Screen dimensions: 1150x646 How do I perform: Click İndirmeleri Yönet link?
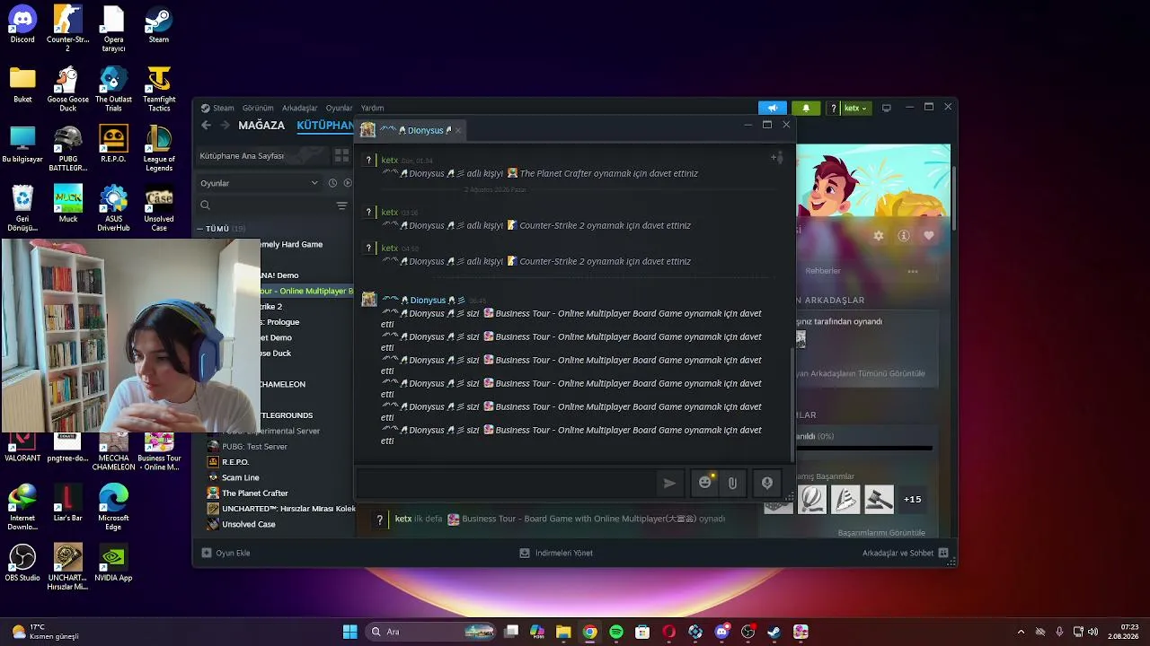556,554
